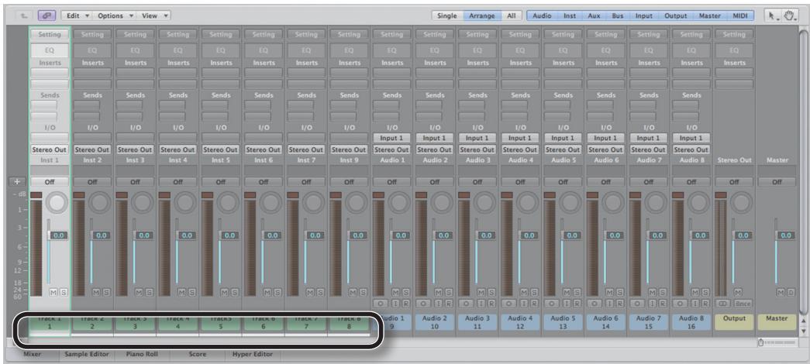Viewport: 810px width, 364px height.
Task: Toggle the Inst channel filter button
Action: [x=569, y=15]
